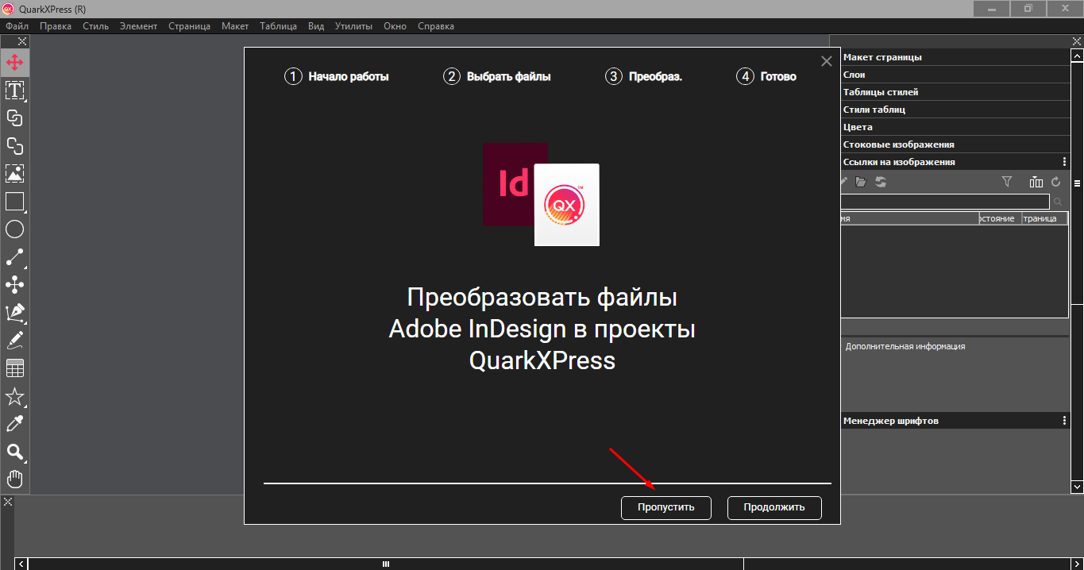Select the Text Unlinking tool
The height and width of the screenshot is (570, 1084).
coord(14,145)
